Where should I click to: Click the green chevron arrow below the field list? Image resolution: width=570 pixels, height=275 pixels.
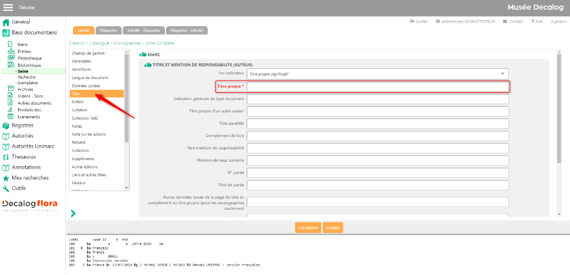pyautogui.click(x=73, y=213)
